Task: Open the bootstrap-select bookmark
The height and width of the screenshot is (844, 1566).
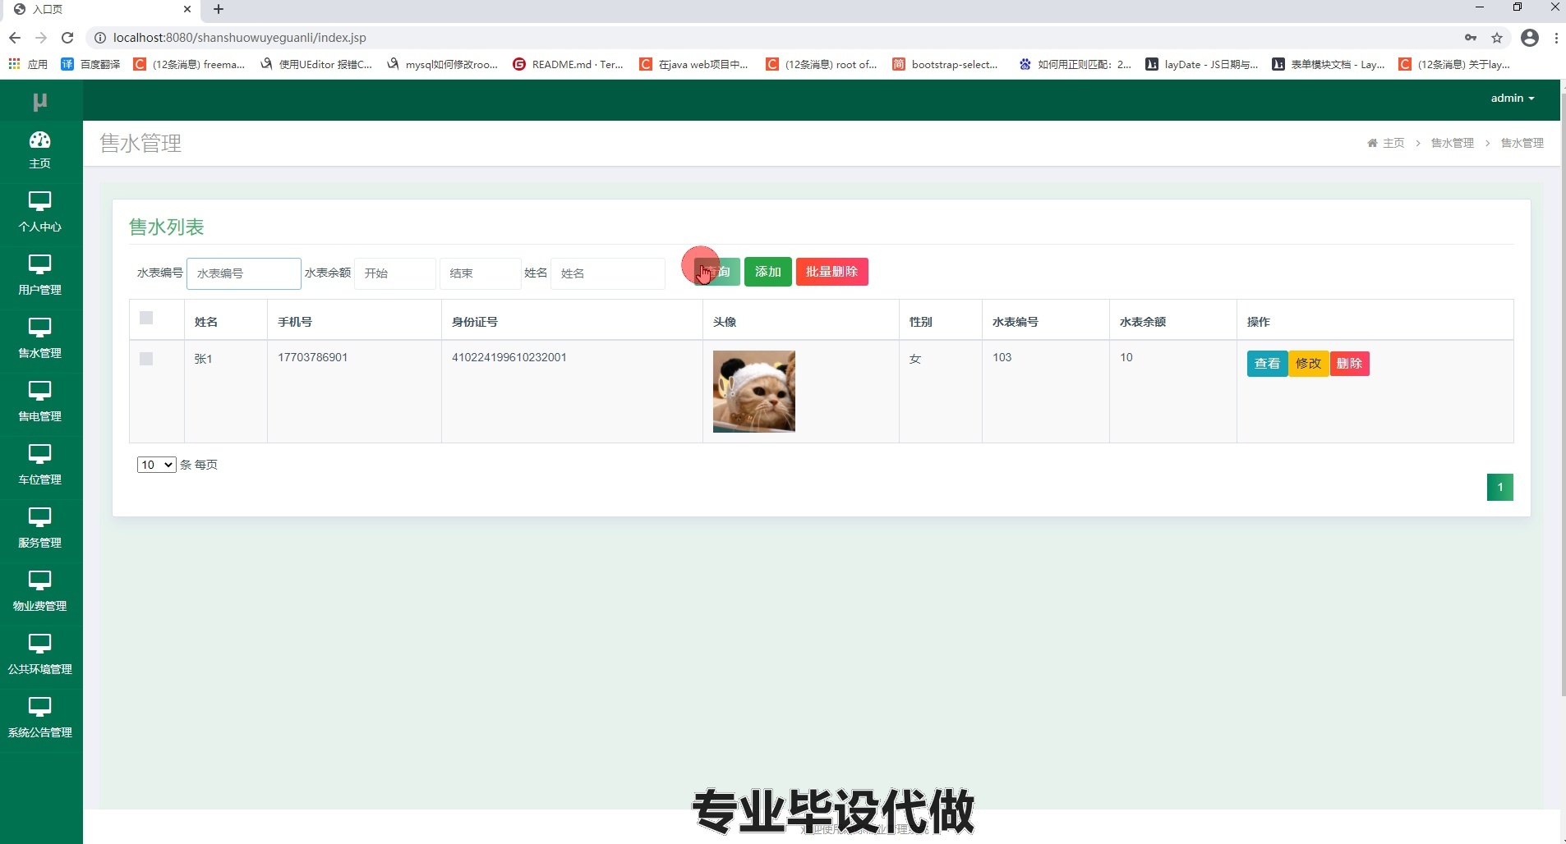Action: 945,64
